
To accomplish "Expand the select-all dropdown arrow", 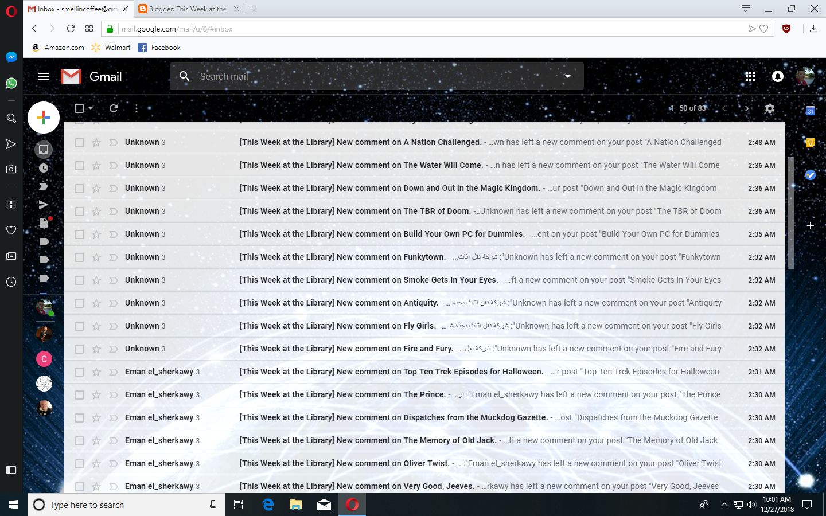I will (x=91, y=108).
